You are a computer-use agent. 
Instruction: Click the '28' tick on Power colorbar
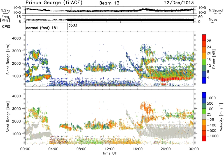[209, 41]
